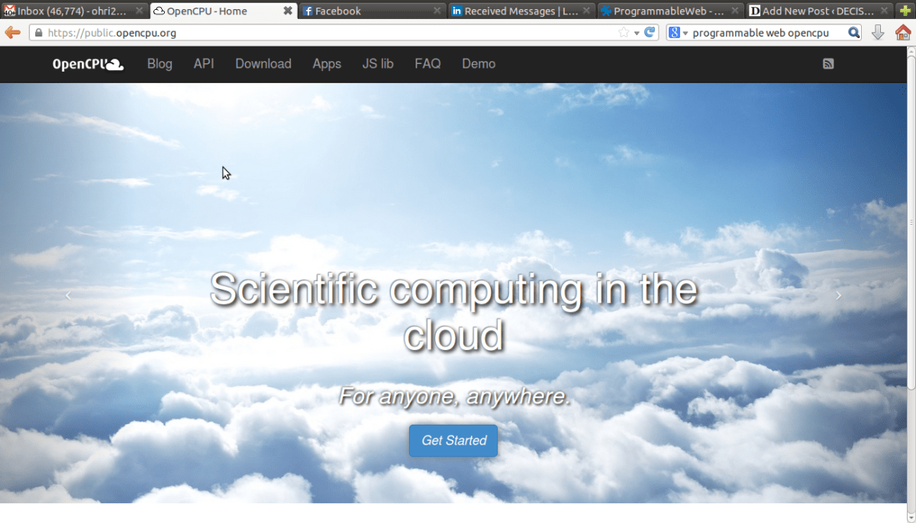Go to previous slide with the left arrow
The image size is (916, 523).
[x=68, y=295]
